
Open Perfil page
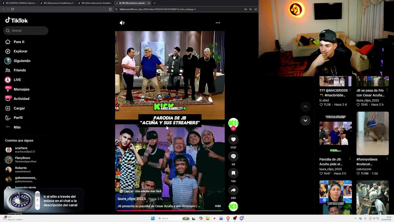tap(18, 118)
